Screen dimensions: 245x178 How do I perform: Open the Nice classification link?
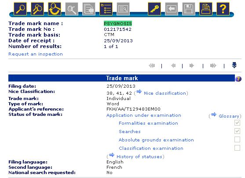point(165,93)
